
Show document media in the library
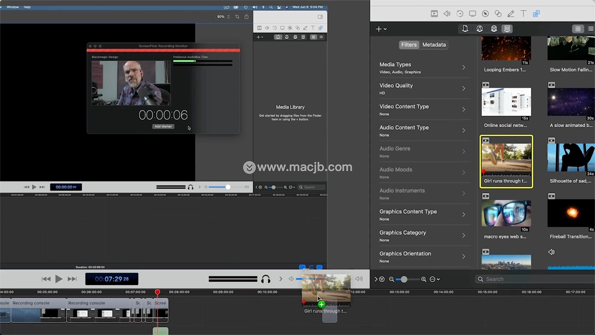coord(465,29)
